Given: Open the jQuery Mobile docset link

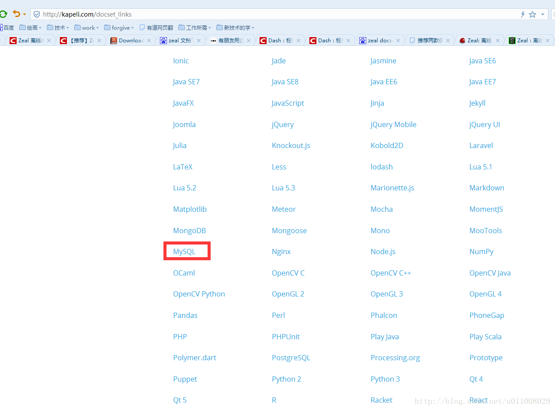Looking at the screenshot, I should [x=393, y=124].
